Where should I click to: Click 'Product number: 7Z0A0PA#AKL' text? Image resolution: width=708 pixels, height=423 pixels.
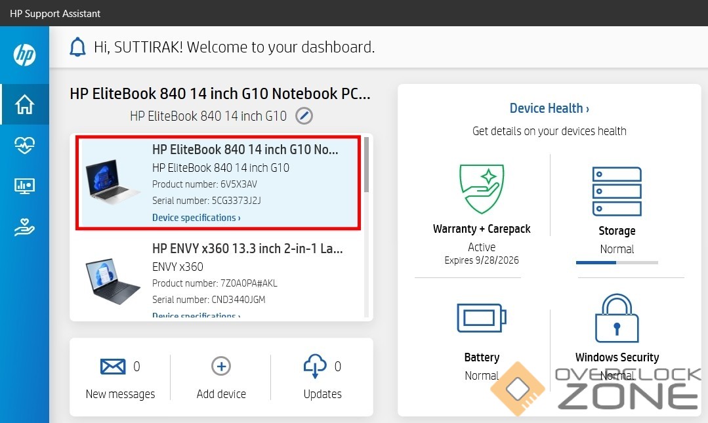[x=215, y=283]
